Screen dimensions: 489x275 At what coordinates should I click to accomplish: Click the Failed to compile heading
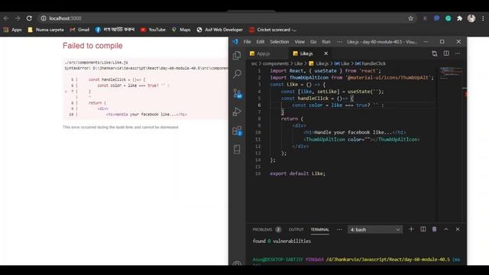click(92, 46)
